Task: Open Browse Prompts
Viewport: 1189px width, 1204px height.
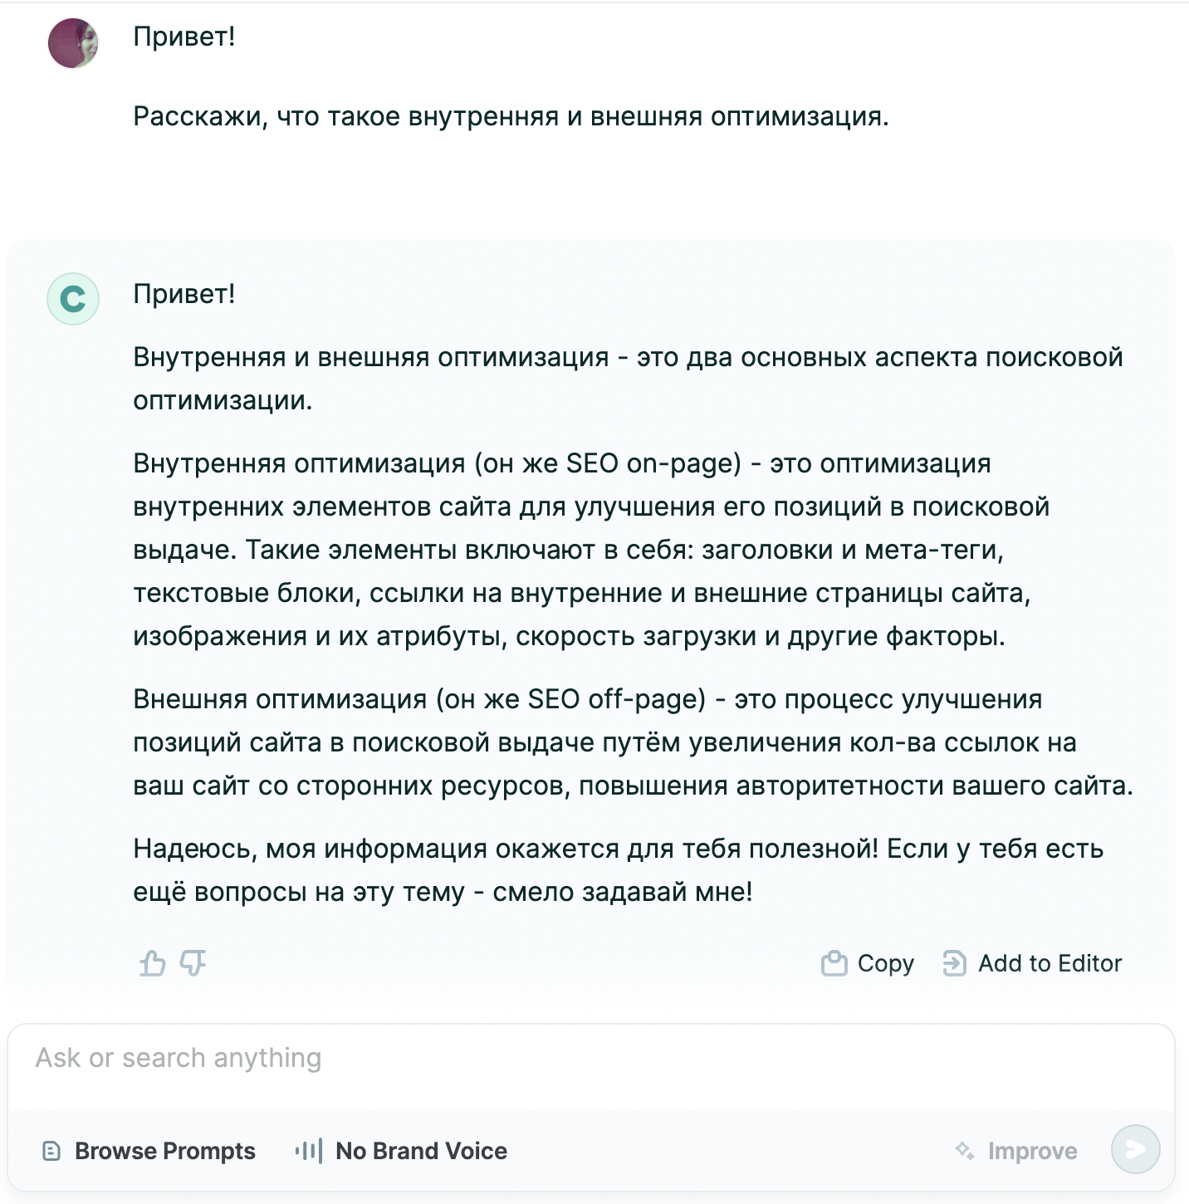Action: (x=164, y=1151)
